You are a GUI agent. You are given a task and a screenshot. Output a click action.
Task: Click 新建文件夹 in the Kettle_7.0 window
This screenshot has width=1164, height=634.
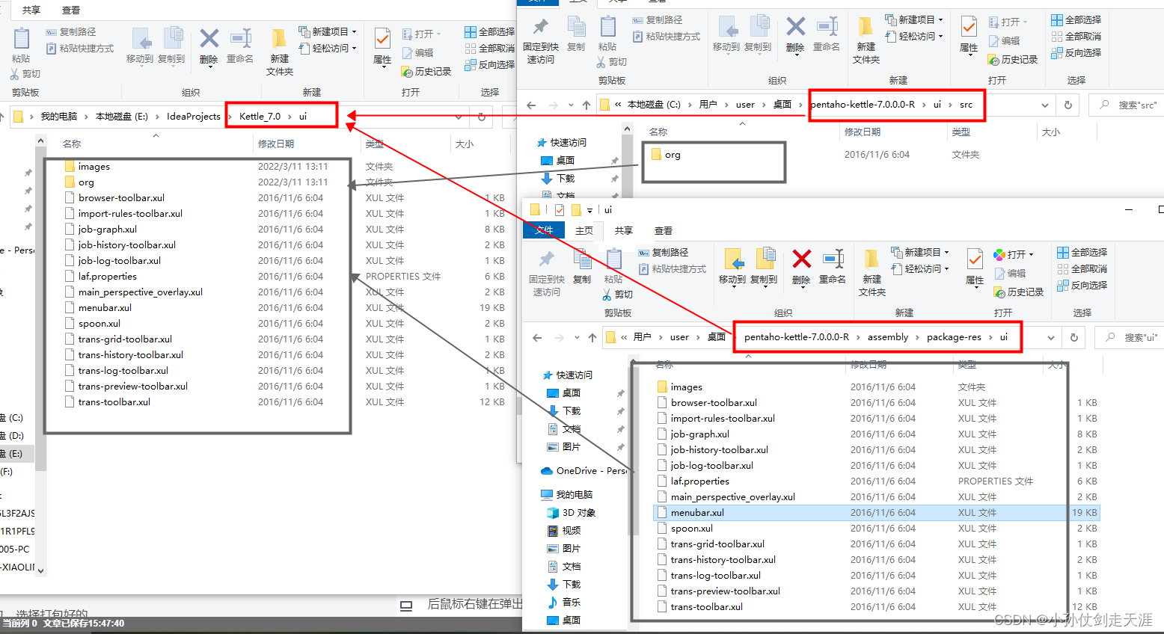coord(279,52)
